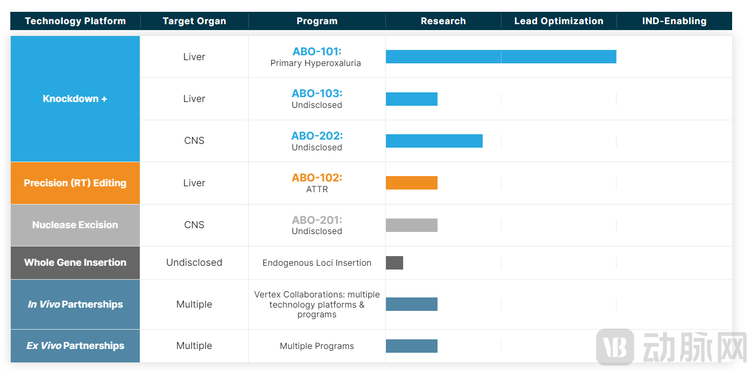Viewport: 752px width, 371px height.
Task: Click the Technology Platform column header
Action: [x=75, y=21]
